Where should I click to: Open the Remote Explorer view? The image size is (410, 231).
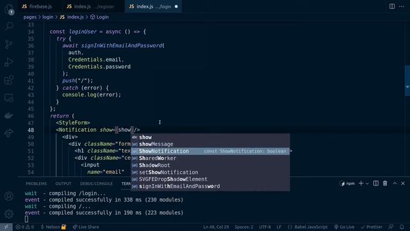(x=9, y=98)
